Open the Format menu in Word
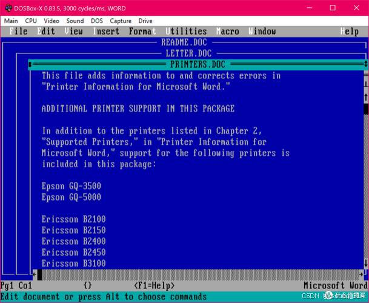The width and height of the screenshot is (369, 303). (142, 32)
